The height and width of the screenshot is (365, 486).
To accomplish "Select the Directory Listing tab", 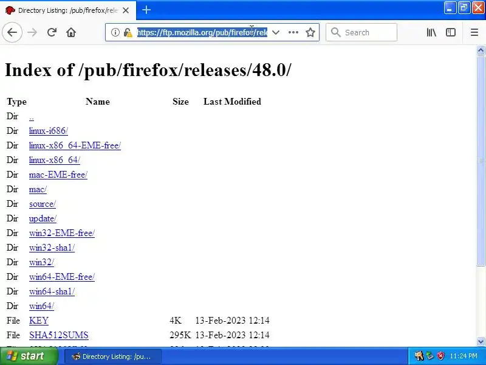I will [68, 10].
